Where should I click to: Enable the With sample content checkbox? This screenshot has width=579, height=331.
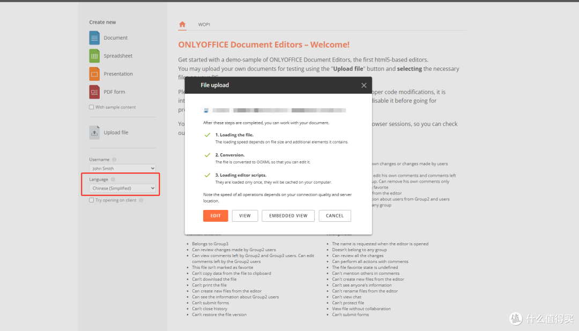click(92, 107)
